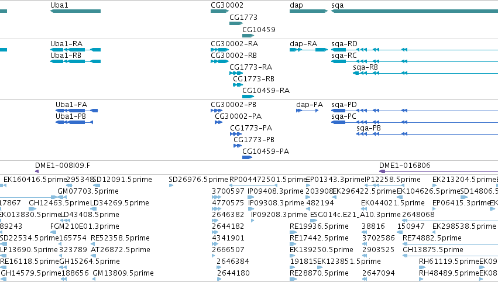
Task: Click the CG10459-PA protein label
Action: point(266,152)
